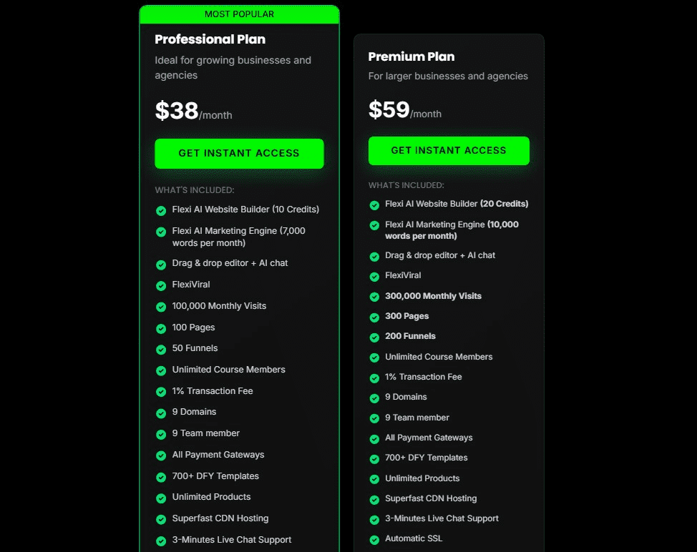Click check icon beside Marketing Engine 10,000 words
This screenshot has width=697, height=552.
coord(374,225)
